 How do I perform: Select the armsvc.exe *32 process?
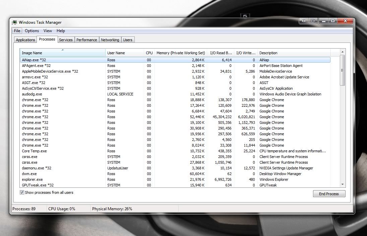(175, 77)
